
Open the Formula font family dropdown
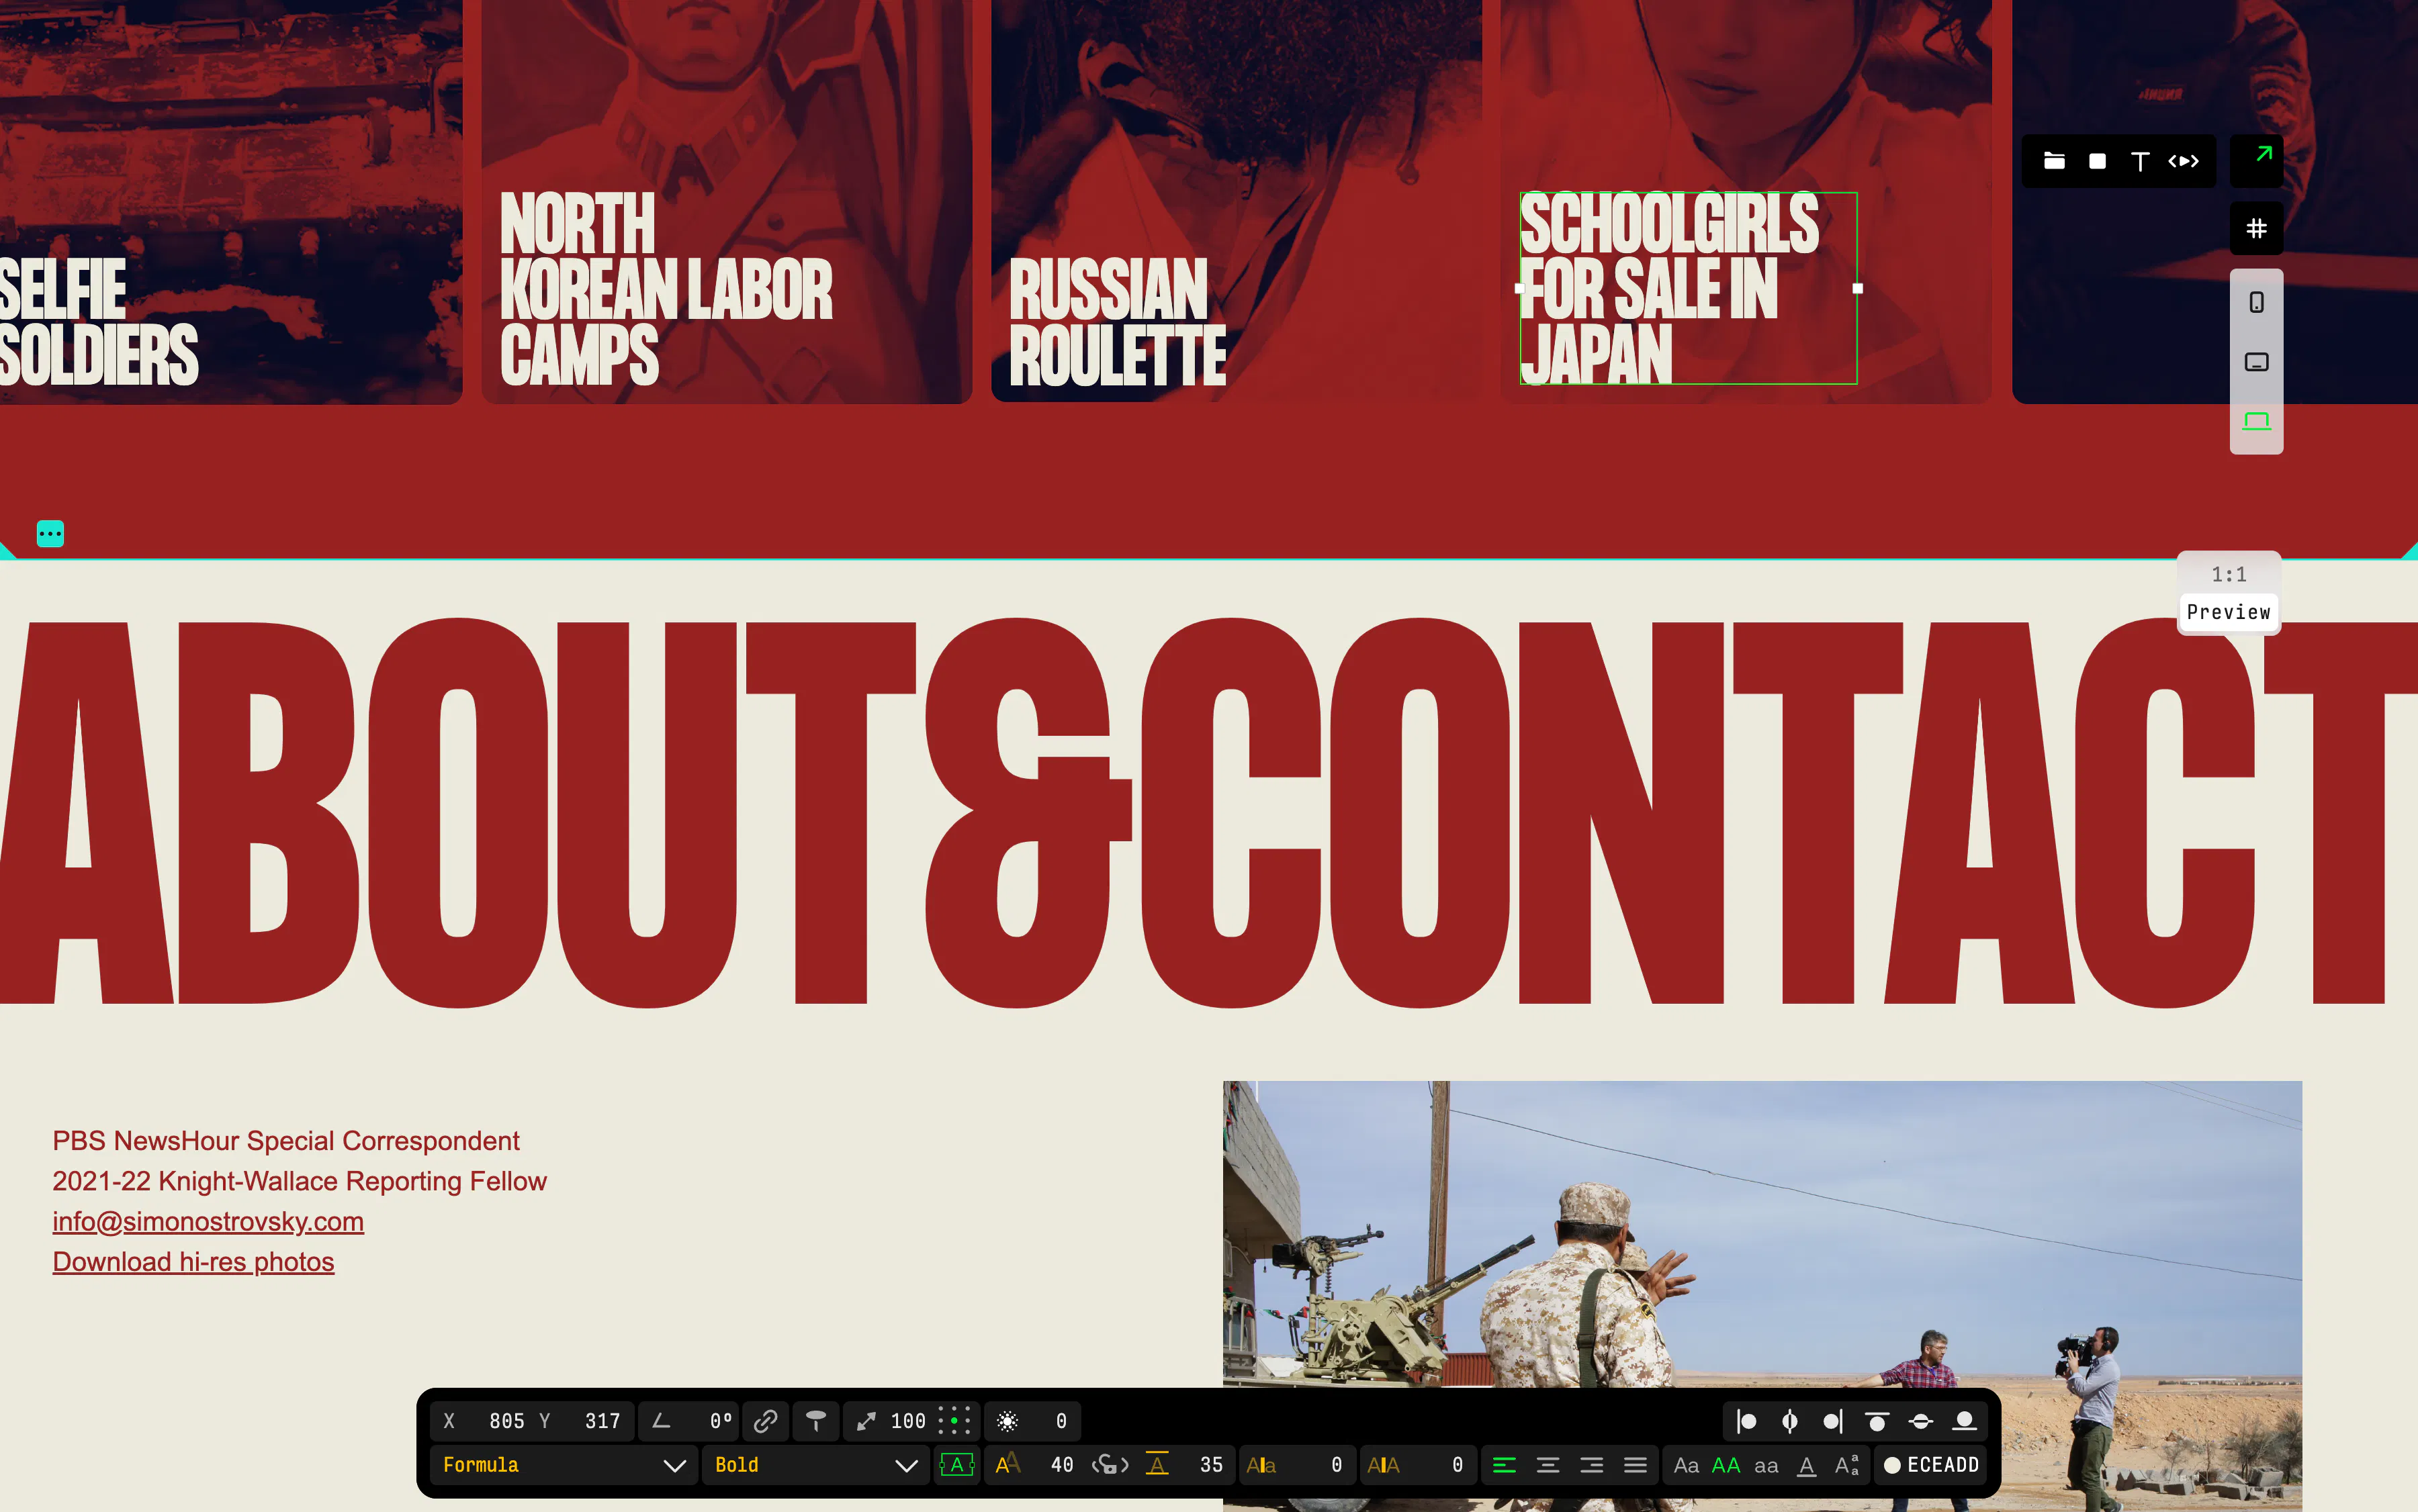(564, 1465)
